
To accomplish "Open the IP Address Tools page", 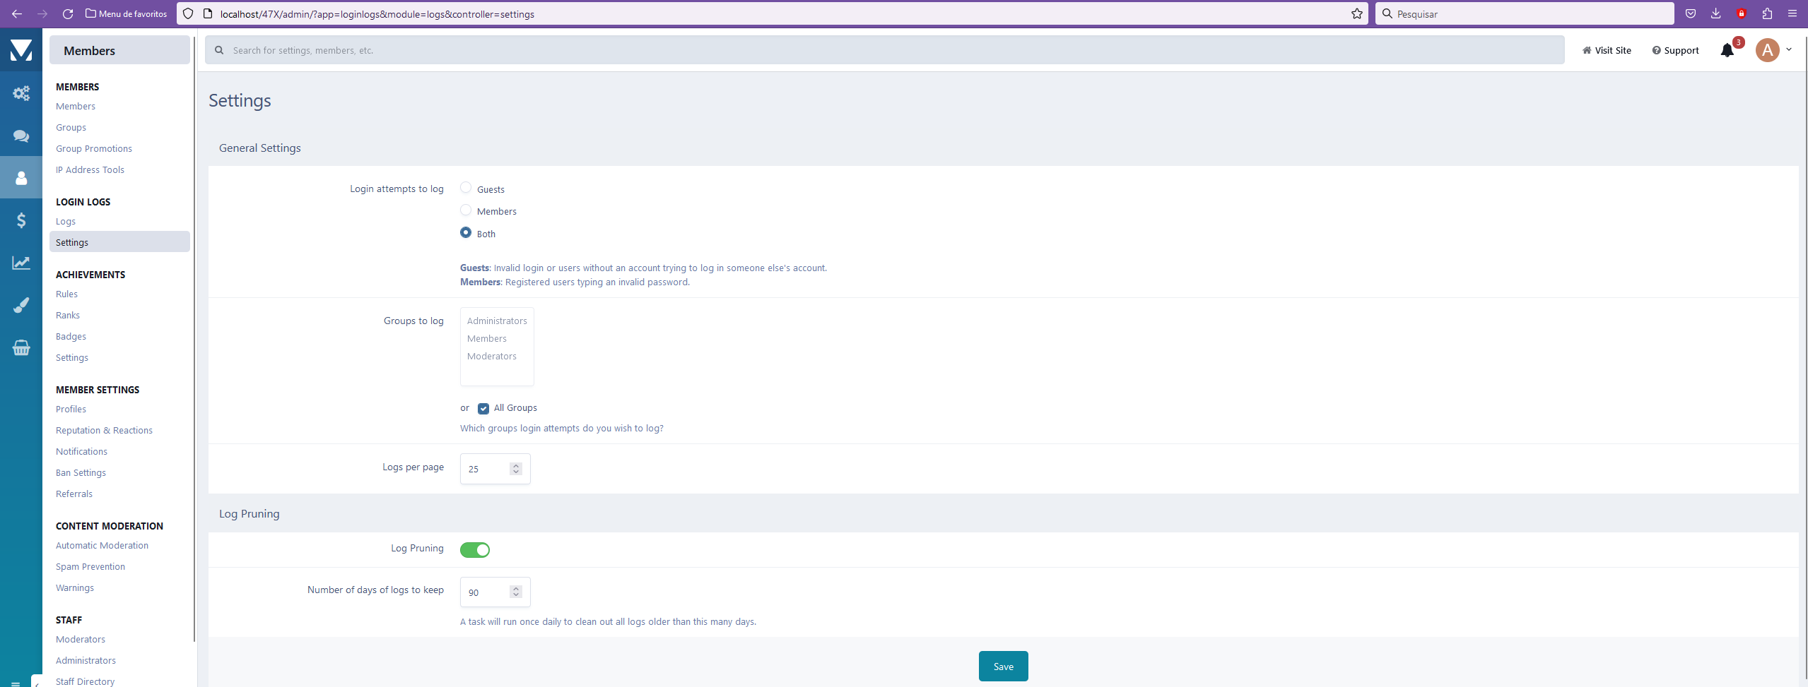I will pos(90,169).
